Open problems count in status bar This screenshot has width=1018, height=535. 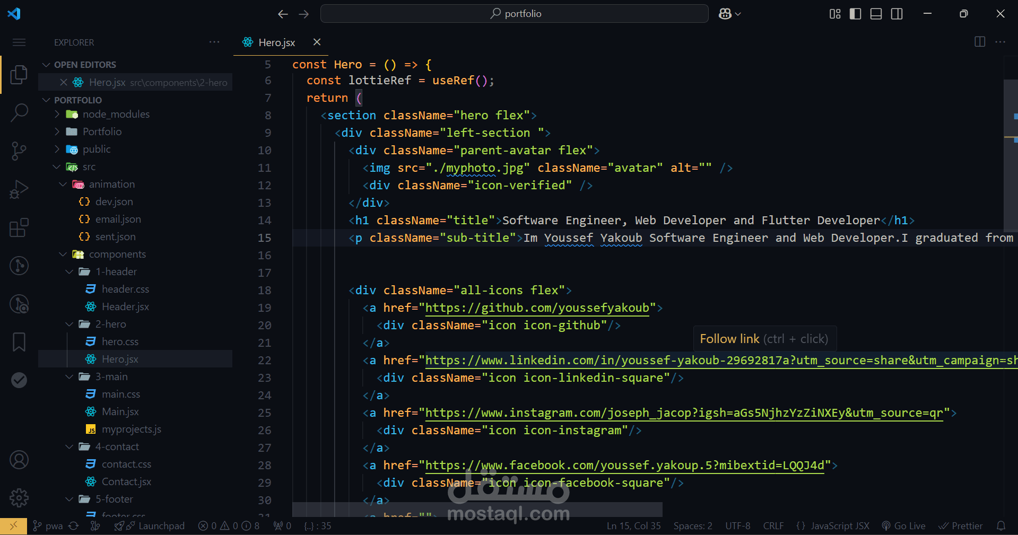[229, 526]
